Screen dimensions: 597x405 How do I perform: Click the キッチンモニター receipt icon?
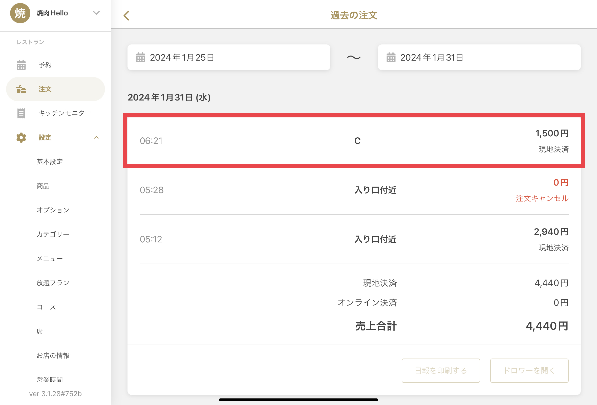(x=21, y=113)
